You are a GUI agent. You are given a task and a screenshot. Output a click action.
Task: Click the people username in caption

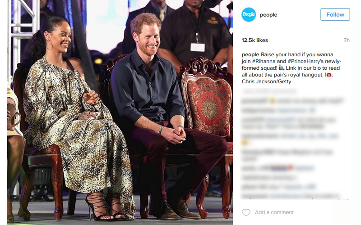tap(250, 54)
